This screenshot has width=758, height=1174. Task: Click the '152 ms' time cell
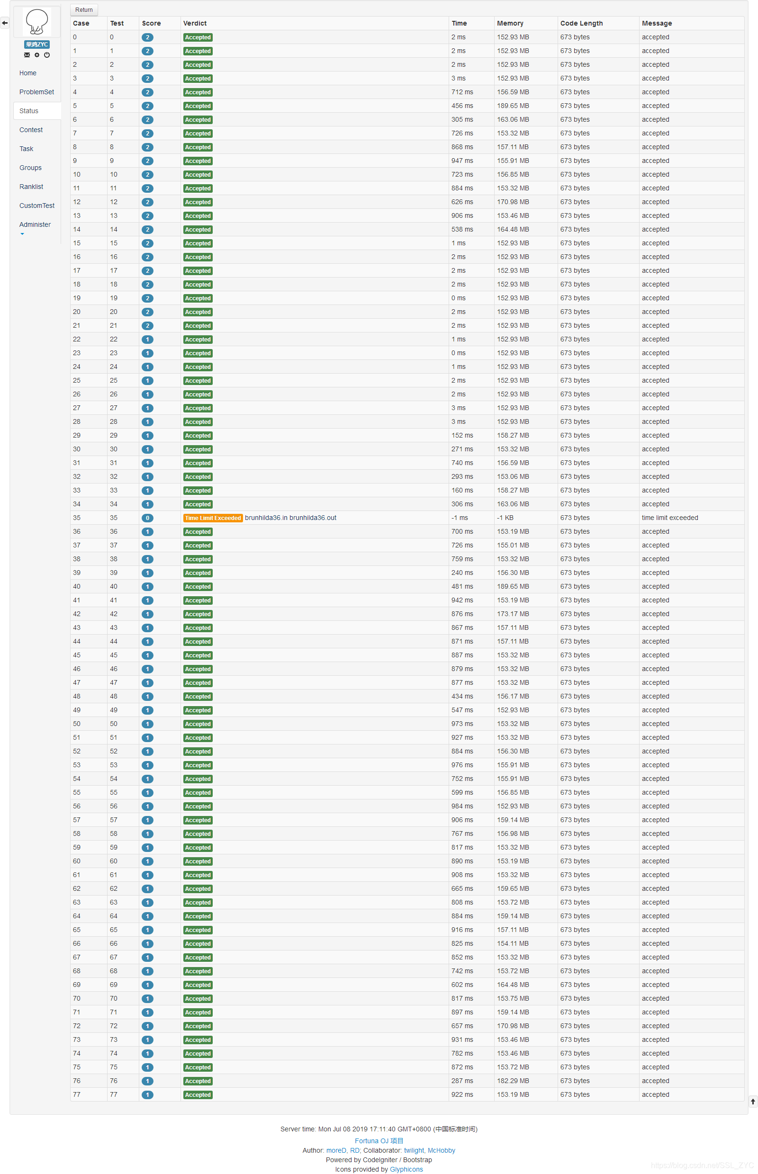tap(462, 435)
